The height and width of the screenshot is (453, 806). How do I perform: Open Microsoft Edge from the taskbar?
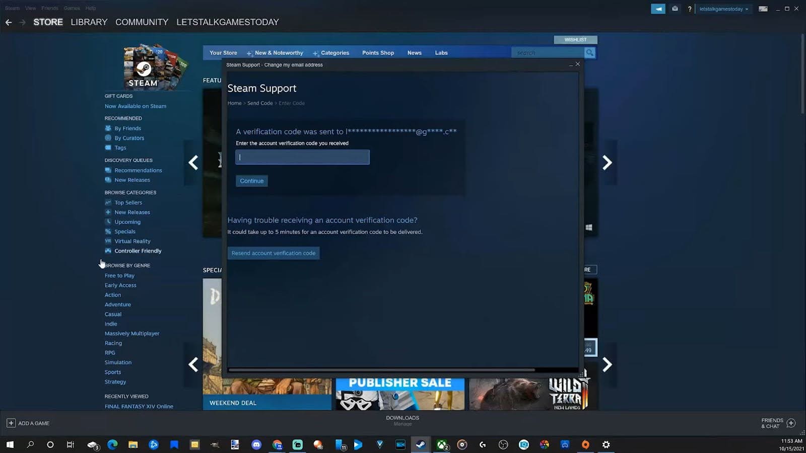click(112, 444)
